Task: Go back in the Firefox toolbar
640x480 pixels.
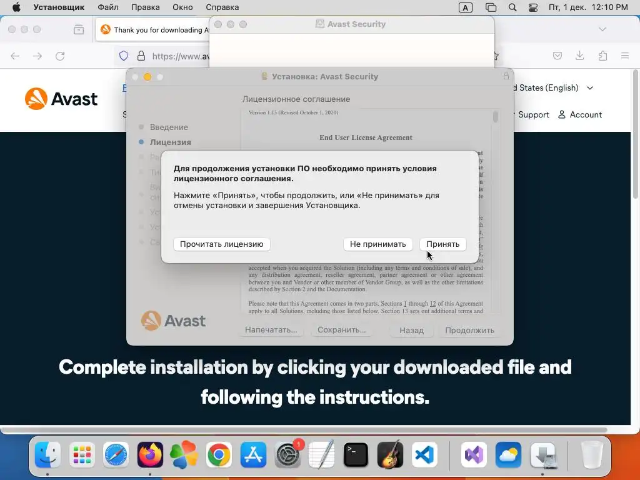Action: pos(15,56)
